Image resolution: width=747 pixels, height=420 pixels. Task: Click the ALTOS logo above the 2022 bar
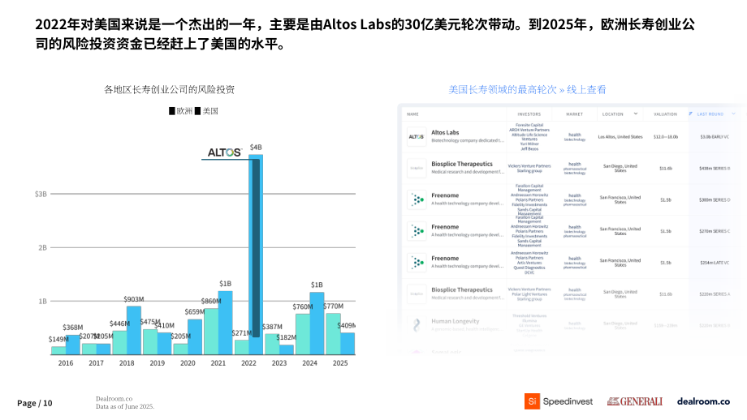[x=224, y=152]
